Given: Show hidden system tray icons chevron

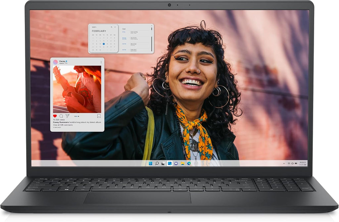Looking at the screenshot, I should click(284, 164).
